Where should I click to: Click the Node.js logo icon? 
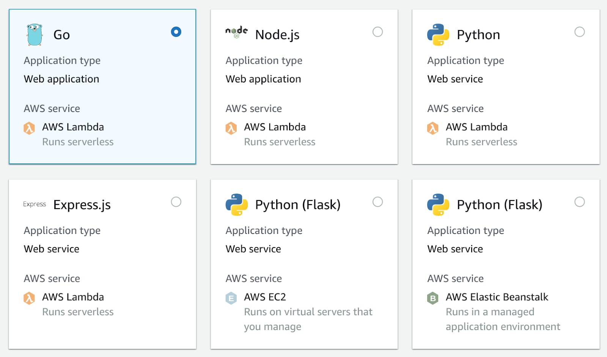pyautogui.click(x=236, y=32)
